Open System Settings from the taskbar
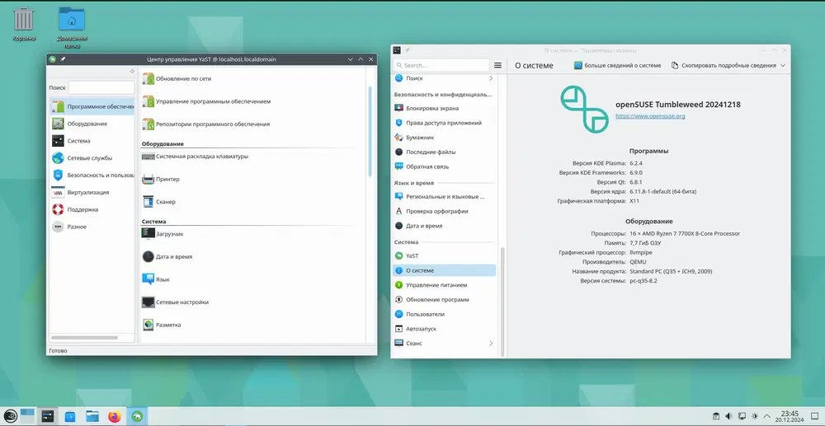 (48, 417)
